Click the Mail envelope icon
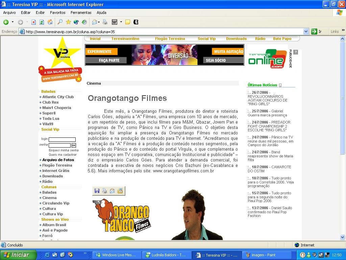Image resolution: width=346 pixels, height=260 pixels. [95, 22]
